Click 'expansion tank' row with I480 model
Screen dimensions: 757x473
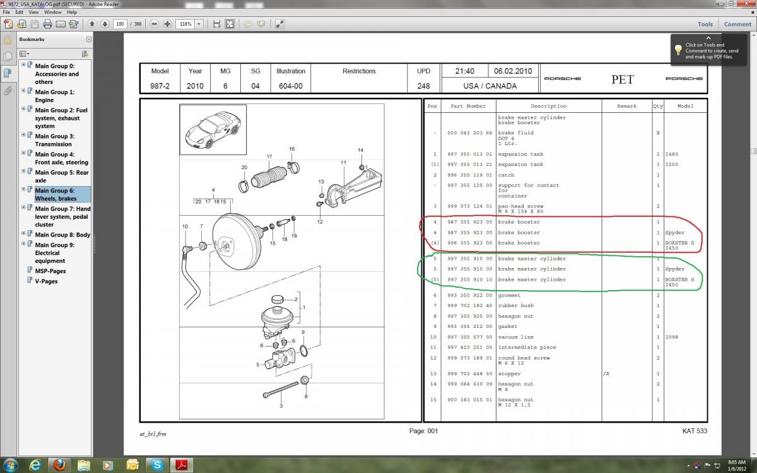tap(565, 154)
